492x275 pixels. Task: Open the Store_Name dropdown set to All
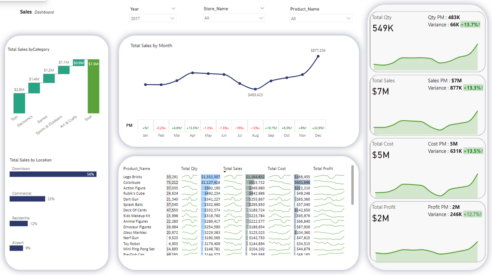click(234, 18)
